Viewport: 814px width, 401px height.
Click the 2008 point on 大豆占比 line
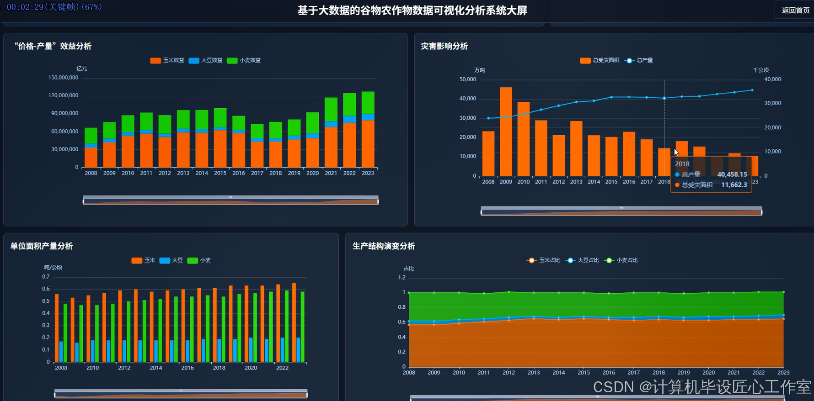coord(409,321)
